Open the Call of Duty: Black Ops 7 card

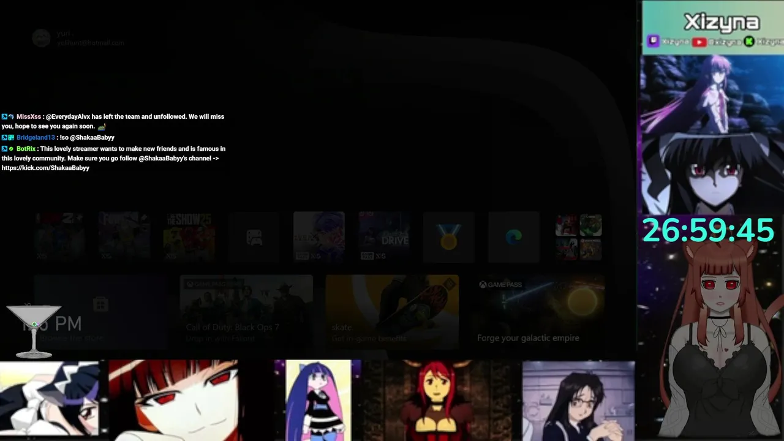[x=246, y=312]
